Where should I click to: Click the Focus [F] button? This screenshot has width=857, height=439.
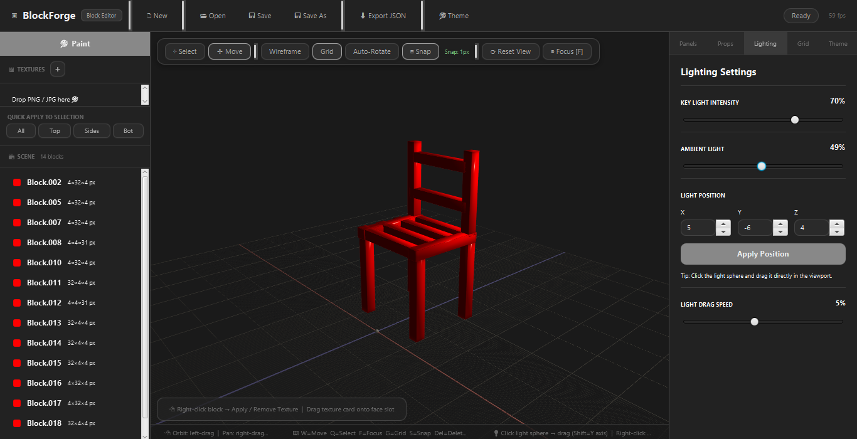tap(567, 51)
